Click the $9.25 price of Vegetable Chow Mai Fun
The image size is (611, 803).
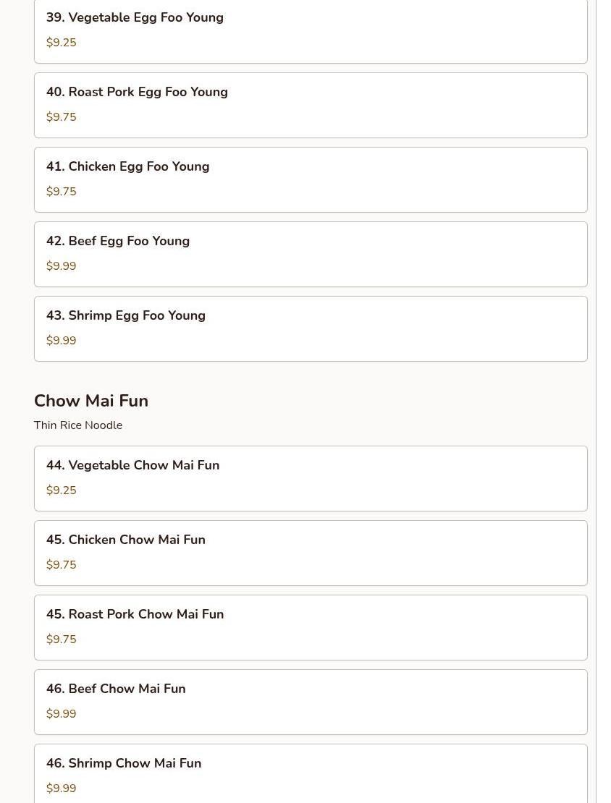click(x=62, y=490)
